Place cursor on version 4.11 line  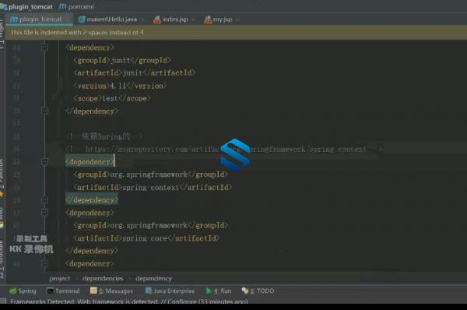pyautogui.click(x=120, y=86)
